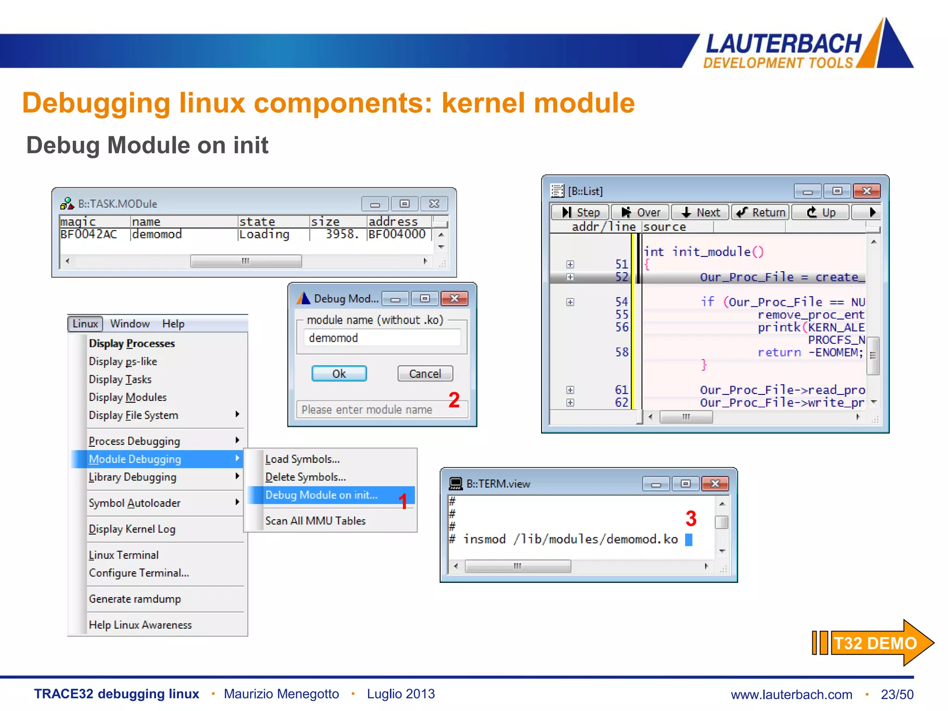Image resolution: width=948 pixels, height=711 pixels.
Task: Click horizontal scrollbar thumb in B::List
Action: tap(686, 417)
